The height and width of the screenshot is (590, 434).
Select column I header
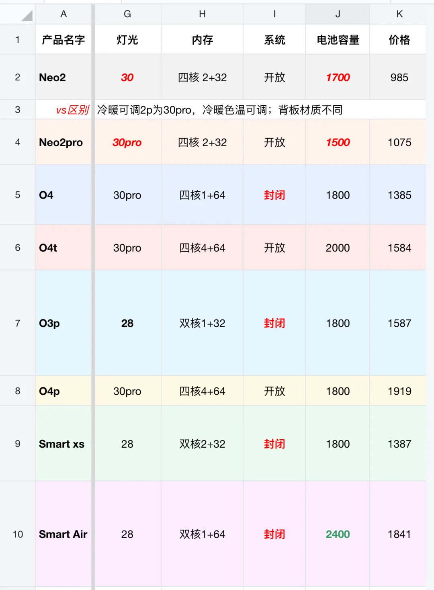pyautogui.click(x=274, y=14)
